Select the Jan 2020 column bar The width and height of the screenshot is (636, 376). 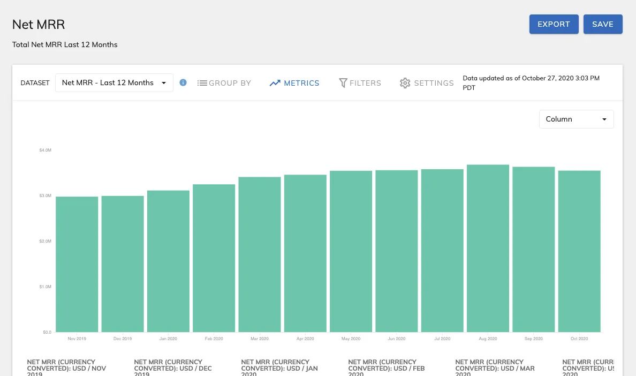[168, 261]
